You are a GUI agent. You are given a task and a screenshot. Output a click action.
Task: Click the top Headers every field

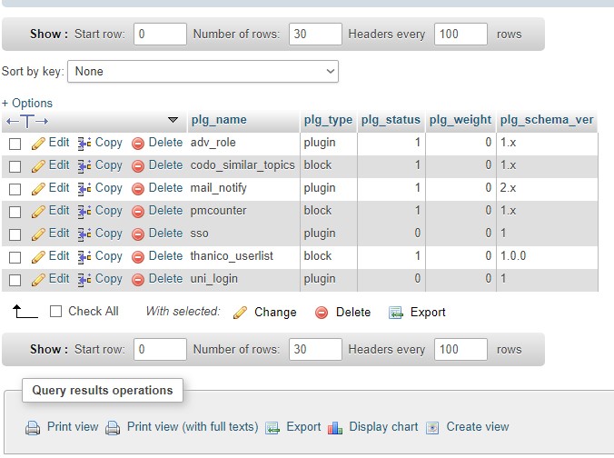pyautogui.click(x=460, y=35)
